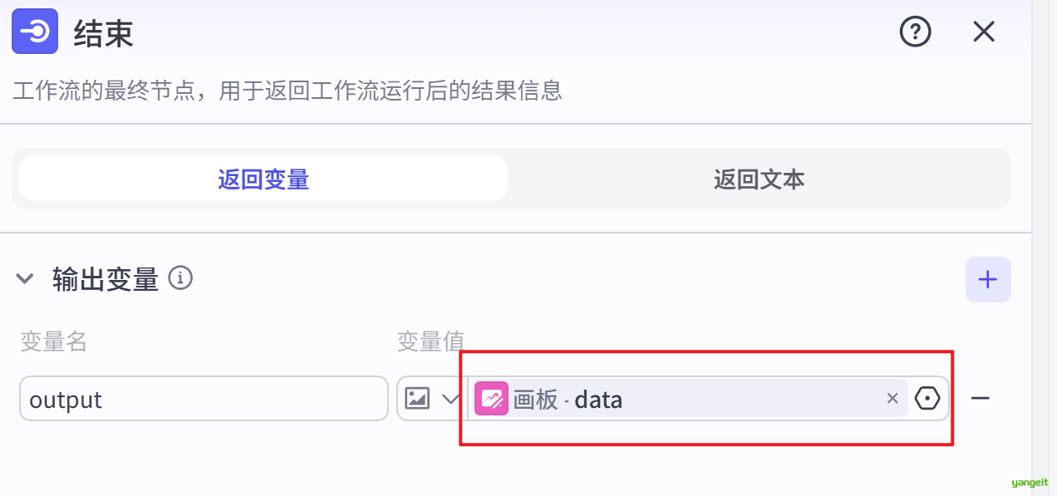Click the vertical scrollbar at right edge
This screenshot has height=496, width=1057.
[1044, 248]
